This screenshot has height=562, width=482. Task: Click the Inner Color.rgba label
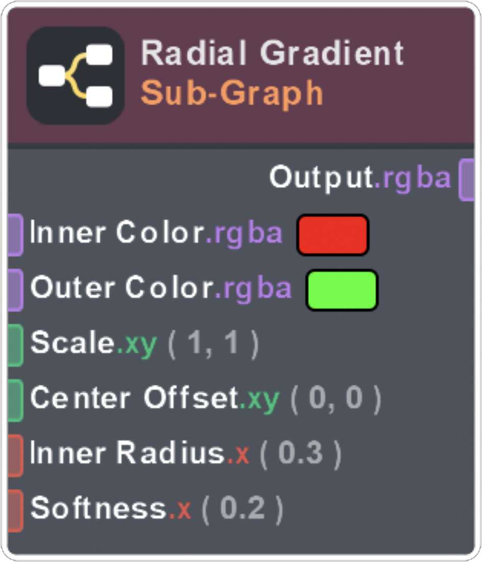click(156, 233)
